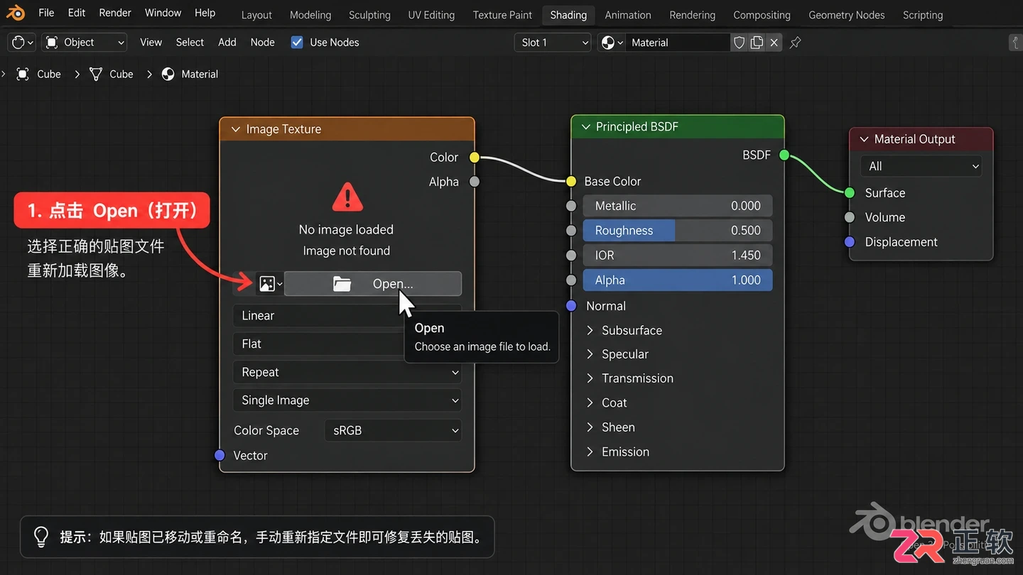This screenshot has width=1023, height=575.
Task: Click the Roughness value slider
Action: coord(678,231)
